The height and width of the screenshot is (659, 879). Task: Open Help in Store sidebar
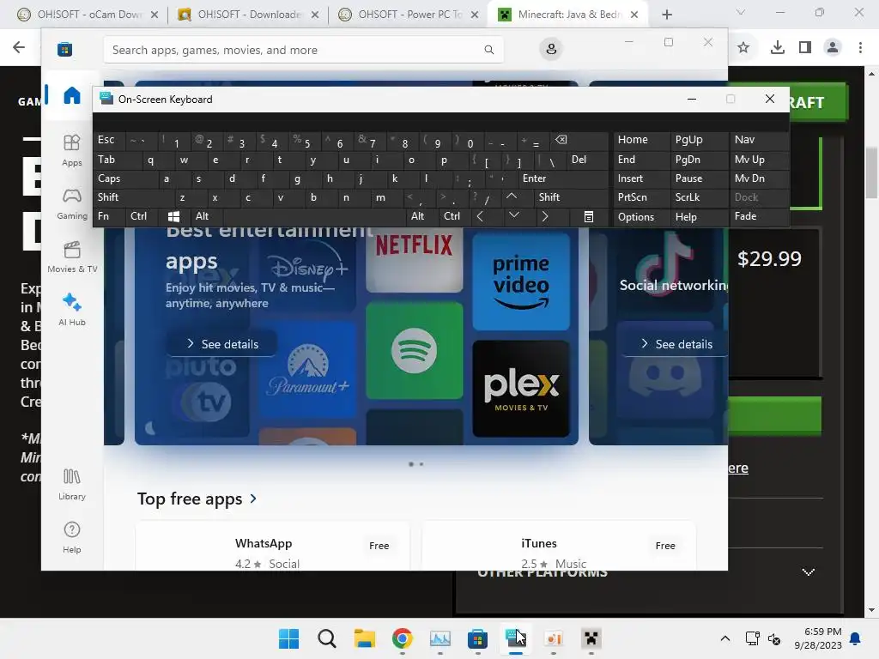click(x=72, y=537)
